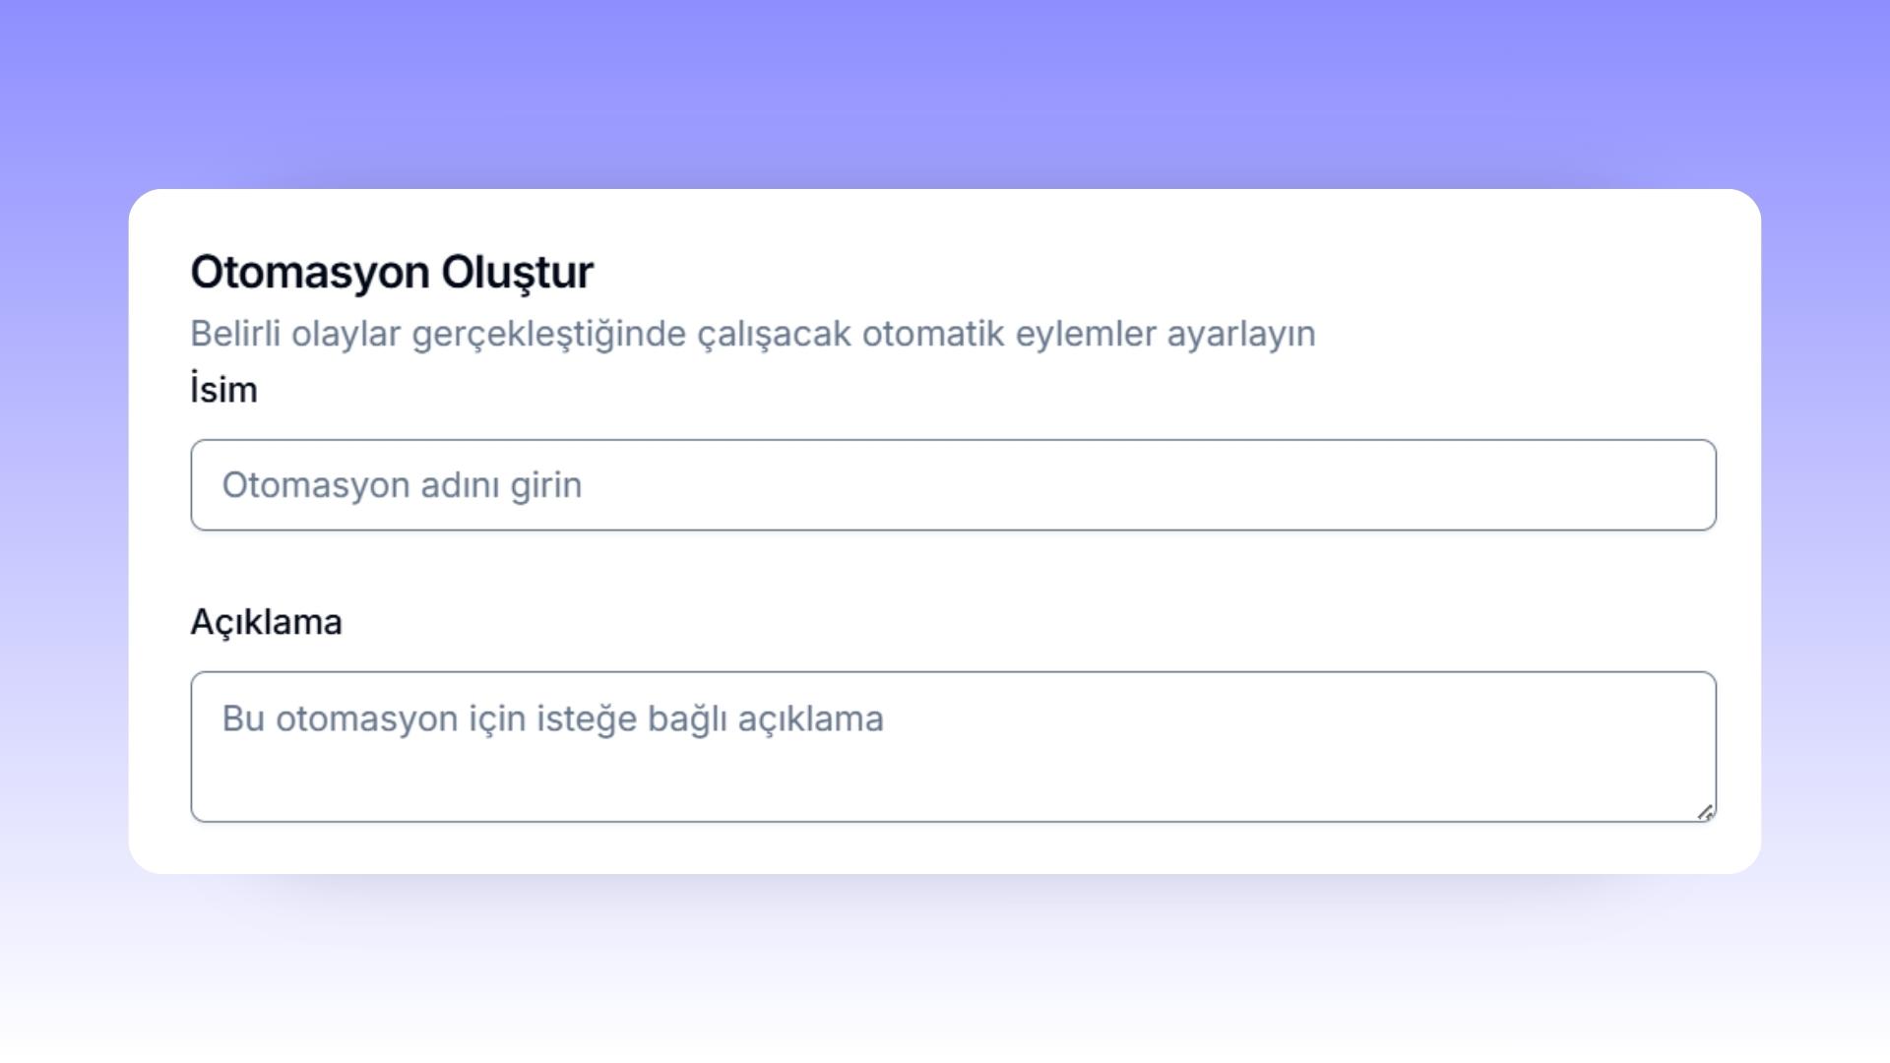Click the word "ayarlayın" in the subtitle
Screen dimensions: 1890x1063
coord(1240,334)
